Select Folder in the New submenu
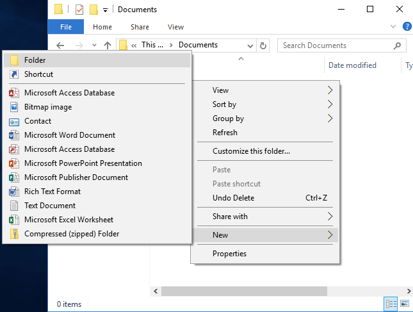 [35, 60]
